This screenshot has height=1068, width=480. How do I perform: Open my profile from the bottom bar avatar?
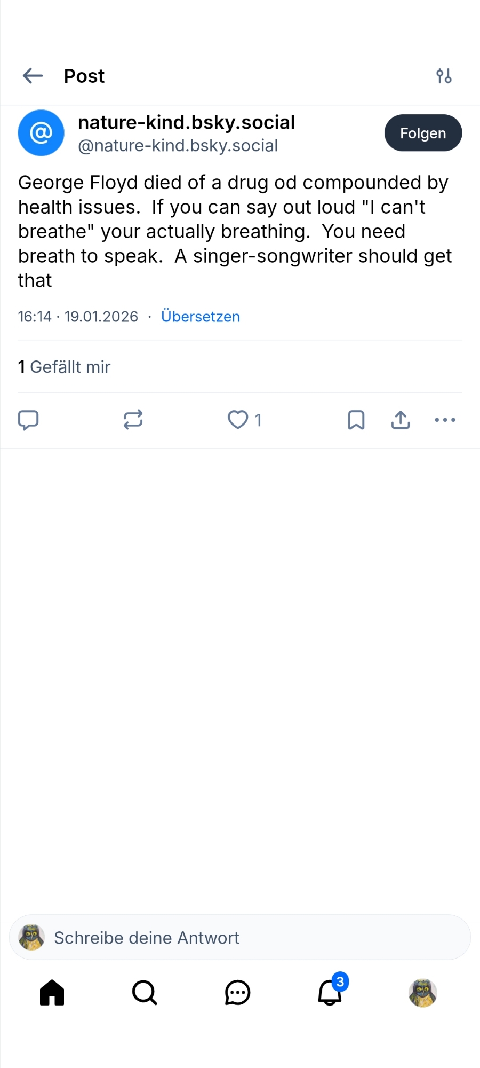[x=422, y=993]
